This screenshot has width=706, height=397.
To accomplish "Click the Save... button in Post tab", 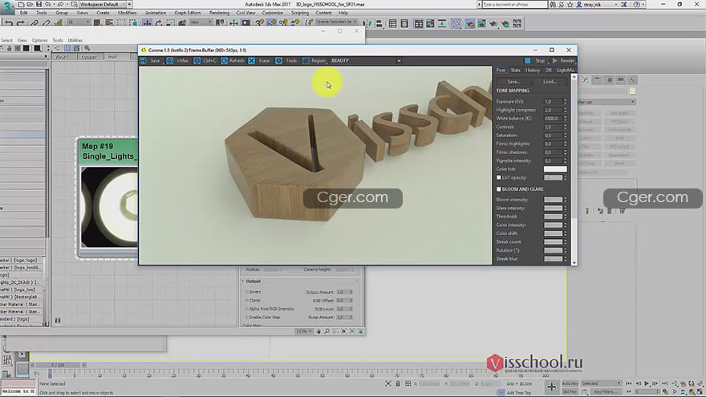I will (x=513, y=82).
